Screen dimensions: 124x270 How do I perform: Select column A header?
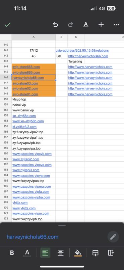coord(34,37)
